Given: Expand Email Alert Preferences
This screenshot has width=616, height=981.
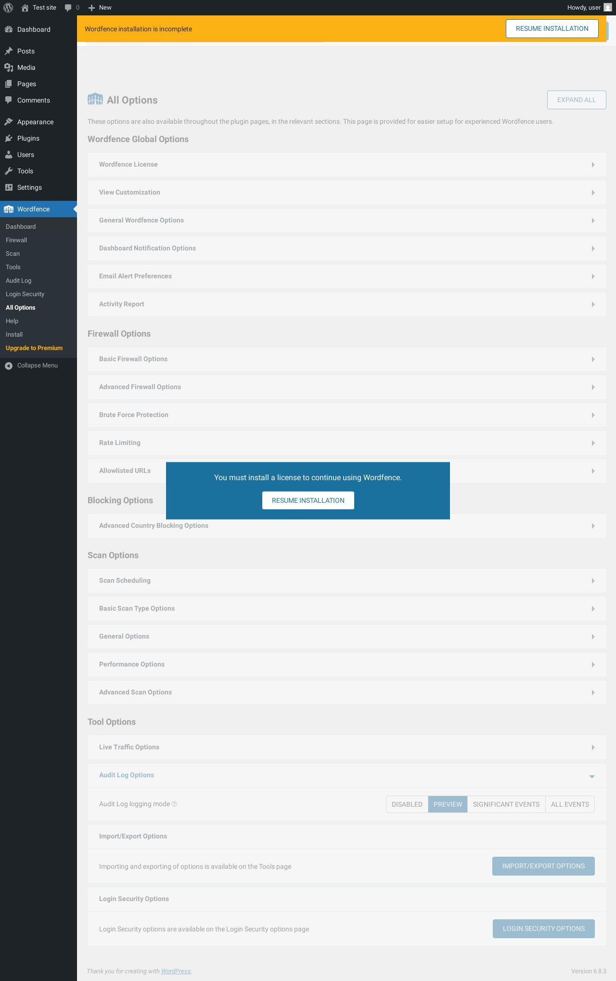Looking at the screenshot, I should pos(347,276).
